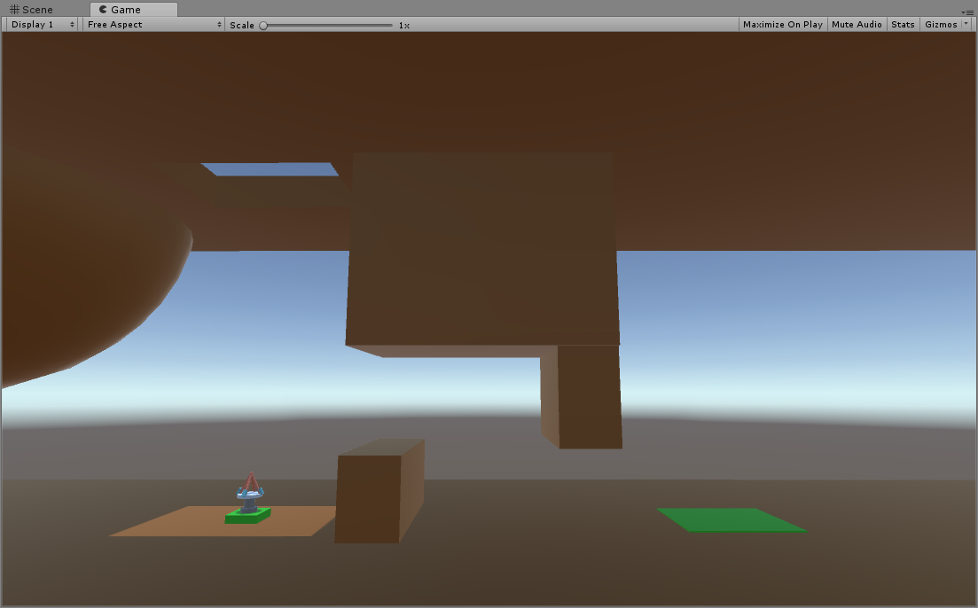This screenshot has width=978, height=608.
Task: Toggle Mute Audio
Action: point(857,24)
